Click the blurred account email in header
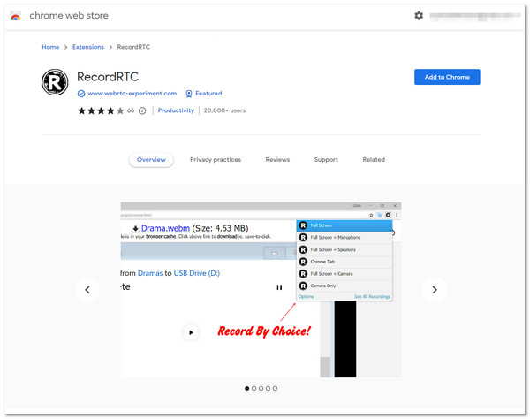530x419 pixels. pyautogui.click(x=475, y=16)
